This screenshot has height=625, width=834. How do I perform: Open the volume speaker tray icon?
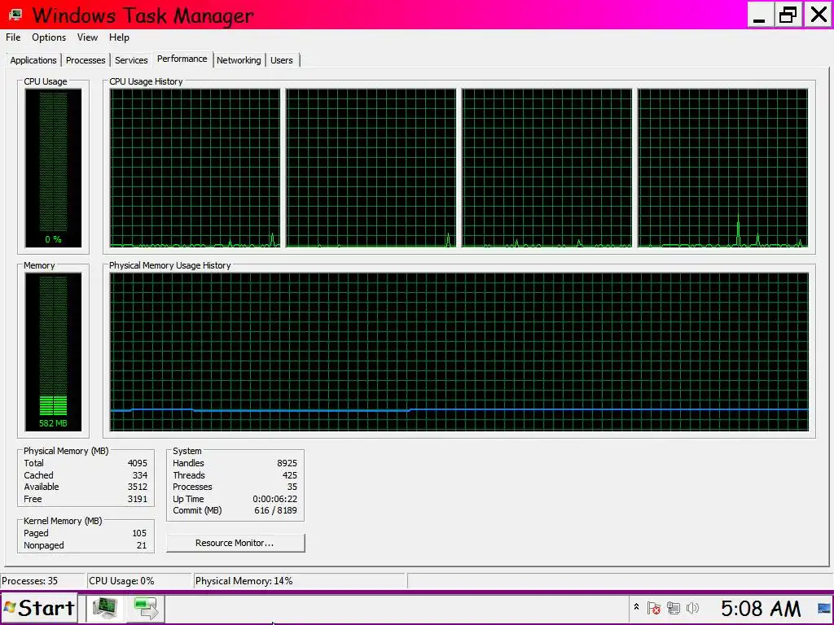(x=692, y=608)
